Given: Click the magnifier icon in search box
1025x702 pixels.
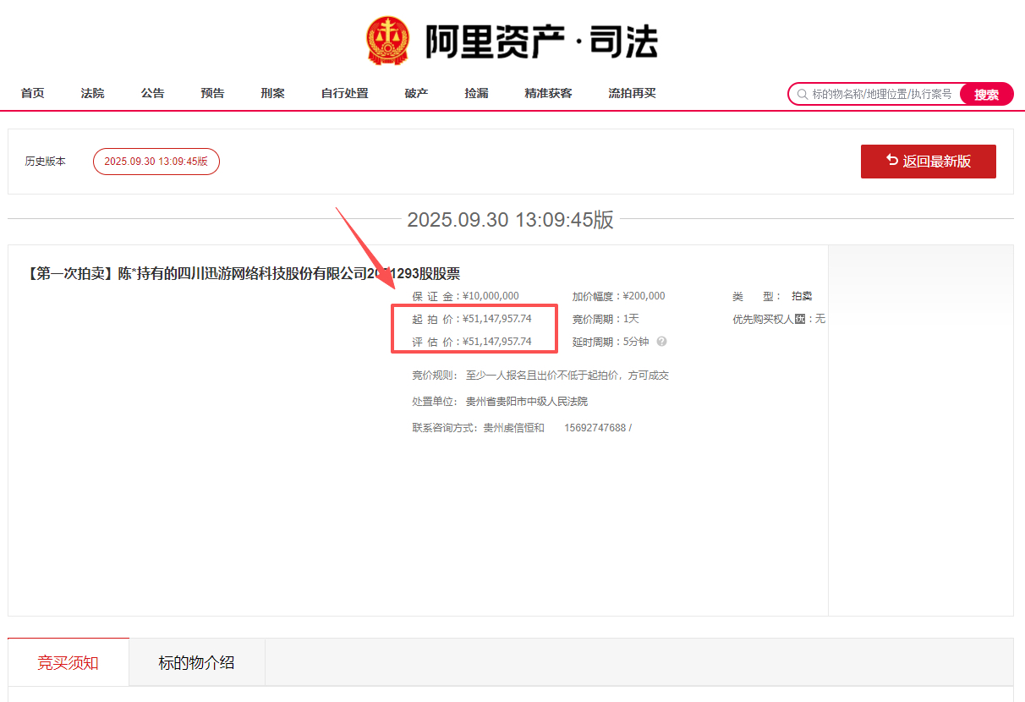Looking at the screenshot, I should [x=803, y=94].
